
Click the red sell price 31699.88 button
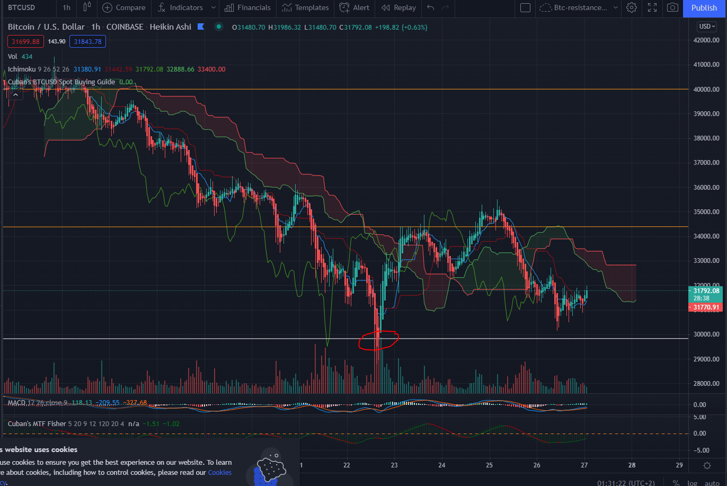(x=25, y=41)
